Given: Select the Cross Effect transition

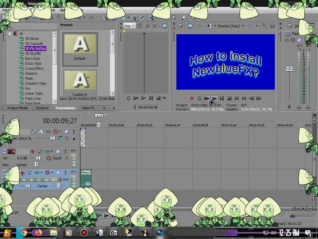Looking at the screenshot, I should pos(34,68).
